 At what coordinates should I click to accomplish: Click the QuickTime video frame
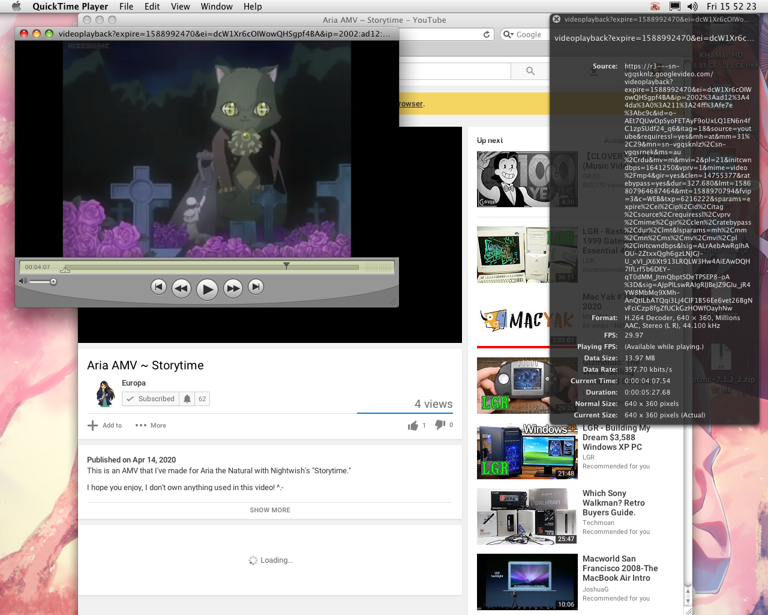(x=207, y=149)
